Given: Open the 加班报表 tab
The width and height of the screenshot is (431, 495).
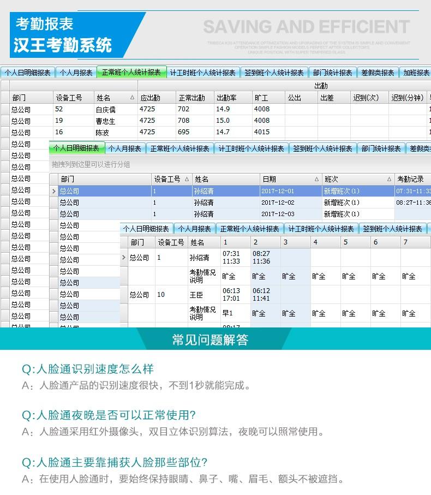Looking at the screenshot, I should pos(415,73).
